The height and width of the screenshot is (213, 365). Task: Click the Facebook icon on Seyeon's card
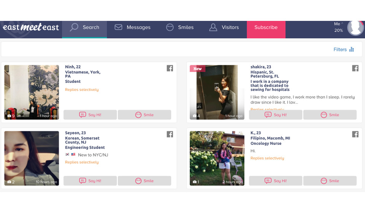170,134
